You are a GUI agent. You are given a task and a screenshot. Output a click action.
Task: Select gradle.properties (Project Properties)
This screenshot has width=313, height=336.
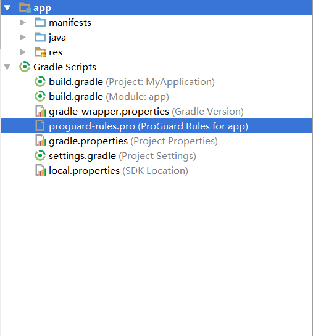pos(133,141)
